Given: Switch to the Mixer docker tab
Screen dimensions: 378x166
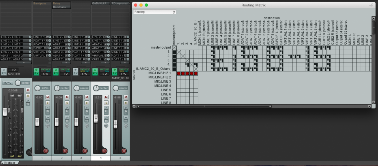Looking at the screenshot, I should [x=10, y=163].
